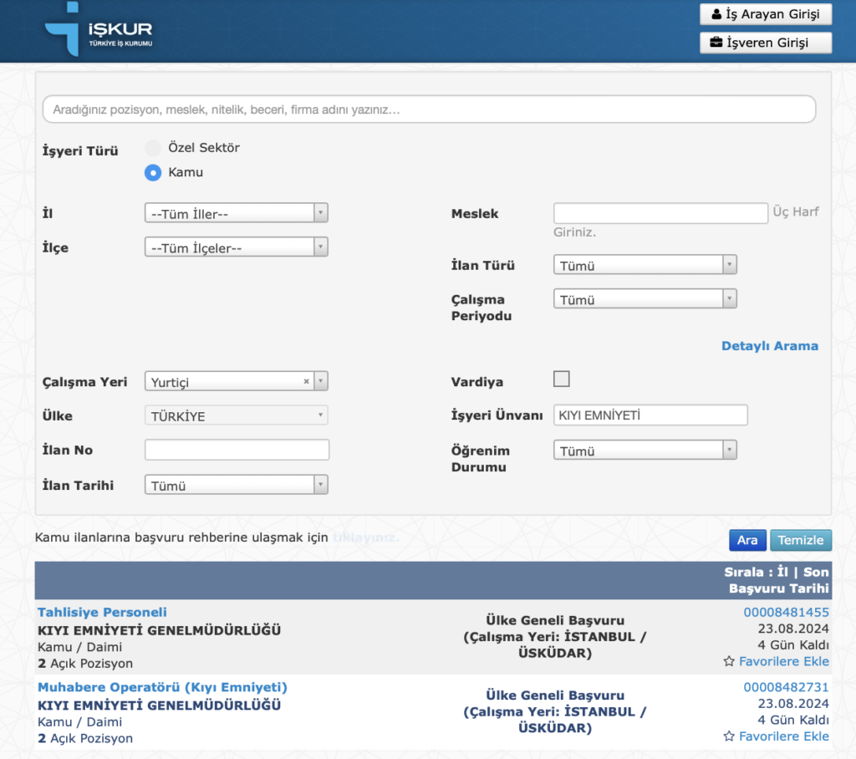Click the İş Arayan Girişi button
The image size is (856, 759).
click(x=766, y=14)
